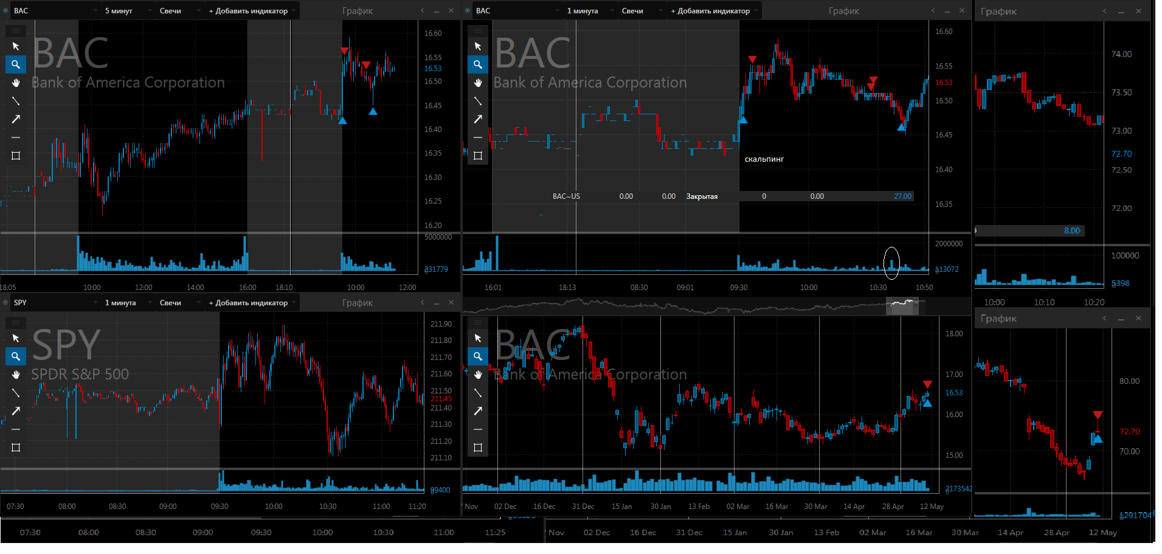Screen dimensions: 1162x554
Task: Select the trend line tool in BAC 5 минут chart
Action: point(16,101)
